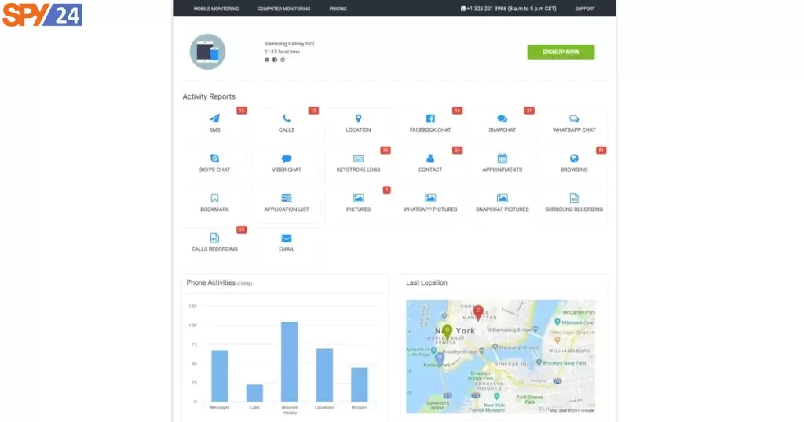
Task: Click the red map pin in Manhattan
Action: (x=478, y=312)
